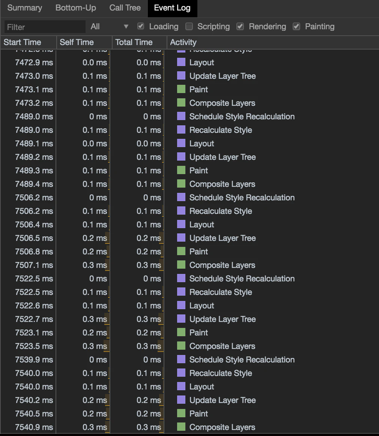Select the Layout row at 7506.4 ms

pos(189,224)
